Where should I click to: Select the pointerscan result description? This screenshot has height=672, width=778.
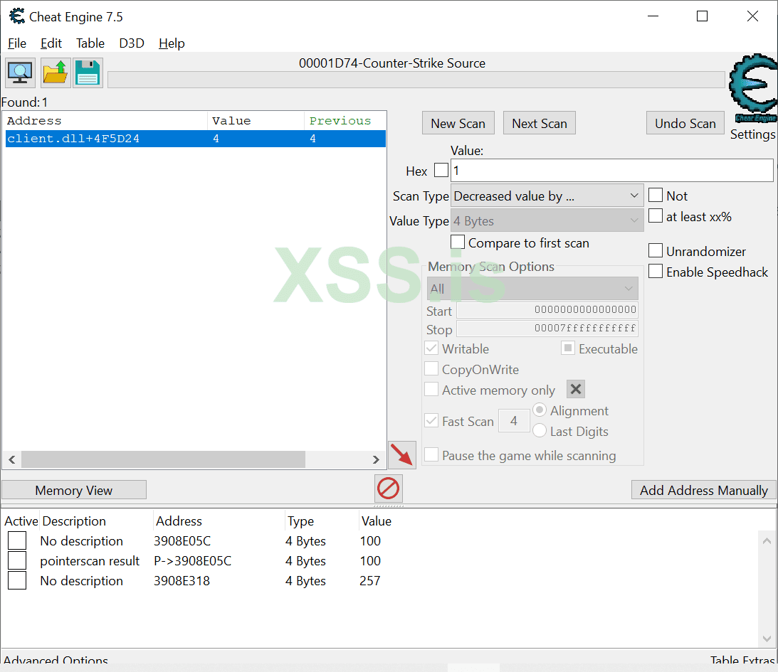click(x=90, y=560)
